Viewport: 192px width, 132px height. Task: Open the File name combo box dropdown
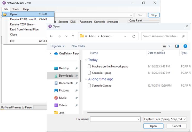[138, 119]
